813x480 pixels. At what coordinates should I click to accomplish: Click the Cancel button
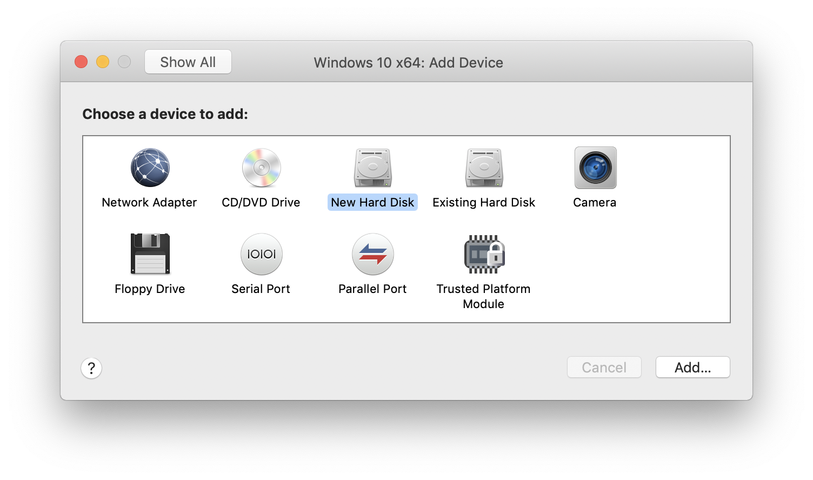(x=604, y=368)
